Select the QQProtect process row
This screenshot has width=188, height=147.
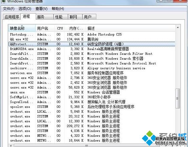92,44
